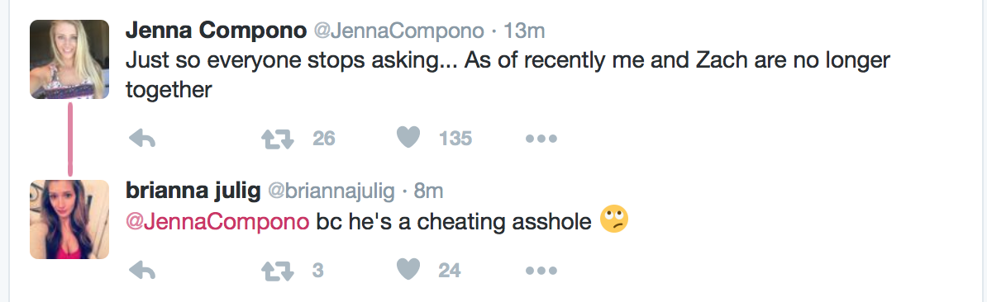
Task: Reply to brianna julig's tweet
Action: [141, 271]
